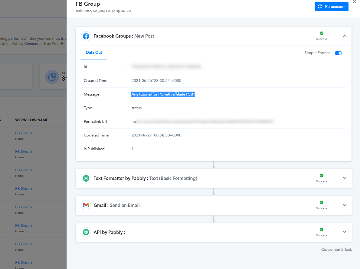Click the Simple Format label
Viewport: 360px width, 269px height.
(x=317, y=53)
